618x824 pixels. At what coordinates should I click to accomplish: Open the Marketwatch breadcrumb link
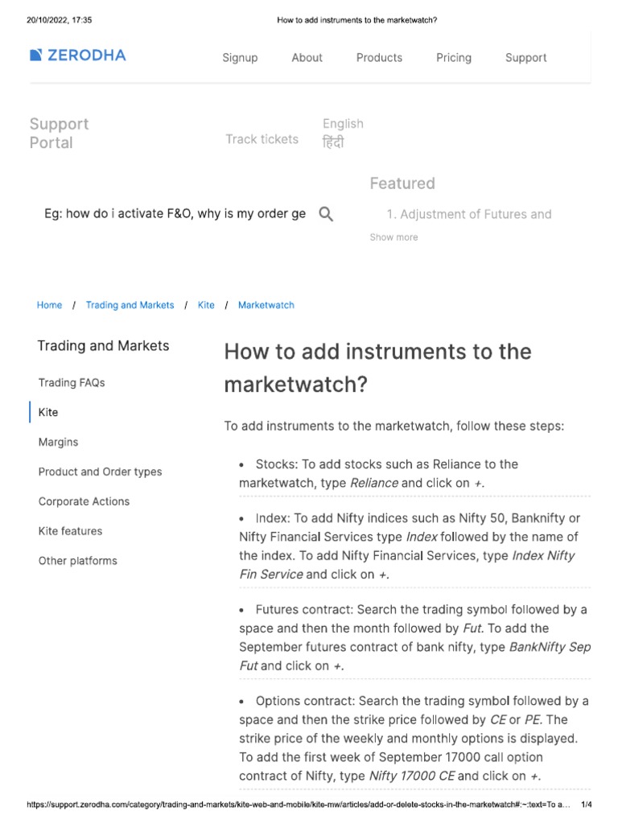[x=266, y=305]
